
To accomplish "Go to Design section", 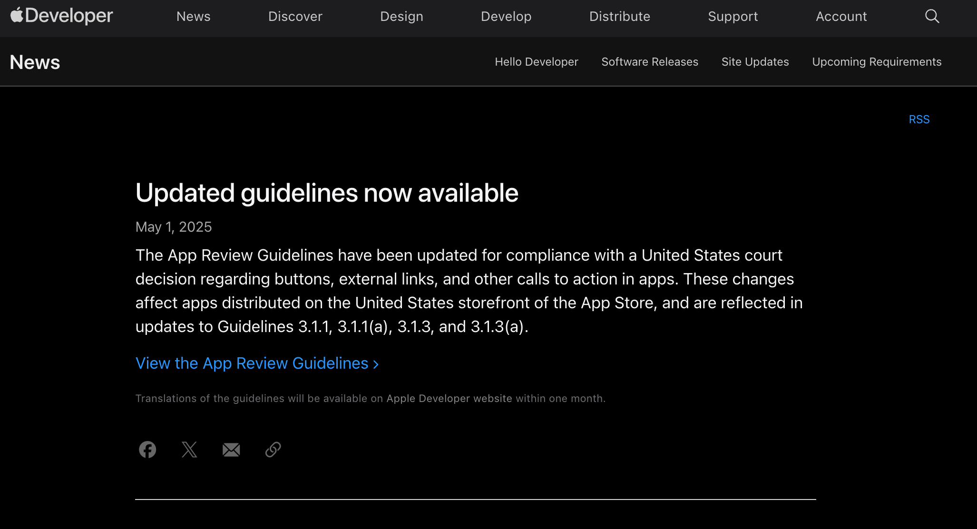I will pos(401,16).
